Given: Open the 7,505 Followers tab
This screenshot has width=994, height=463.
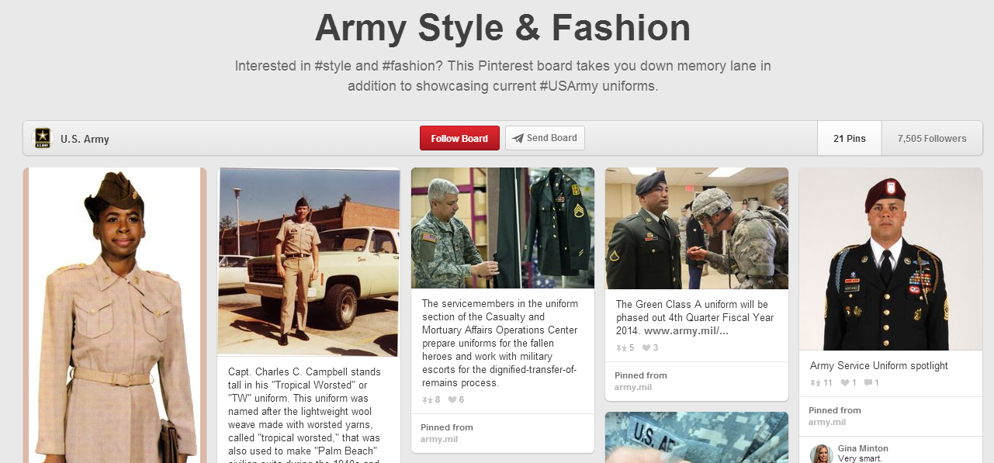Looking at the screenshot, I should tap(932, 139).
